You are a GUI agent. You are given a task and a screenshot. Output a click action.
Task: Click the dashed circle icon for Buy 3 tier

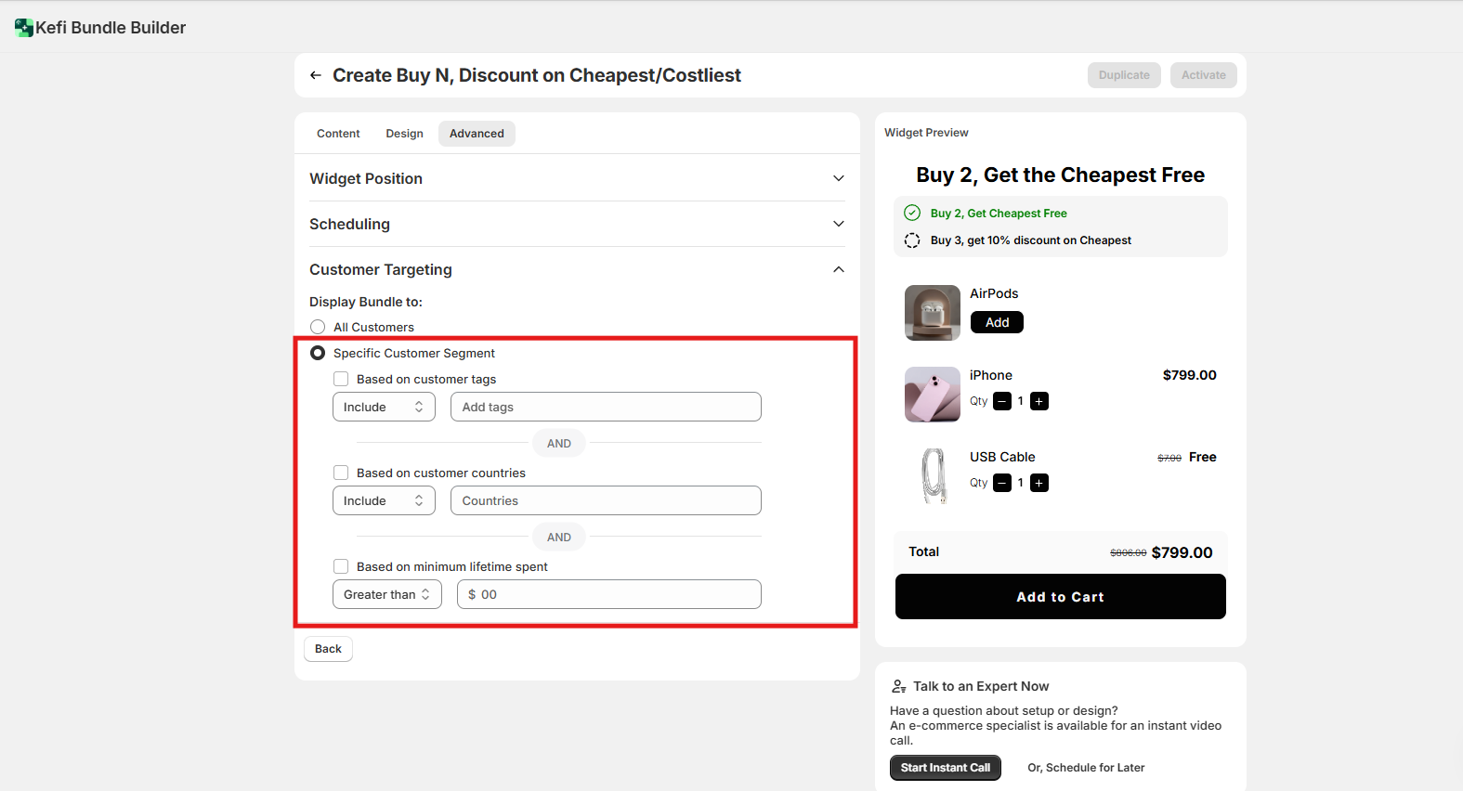912,240
